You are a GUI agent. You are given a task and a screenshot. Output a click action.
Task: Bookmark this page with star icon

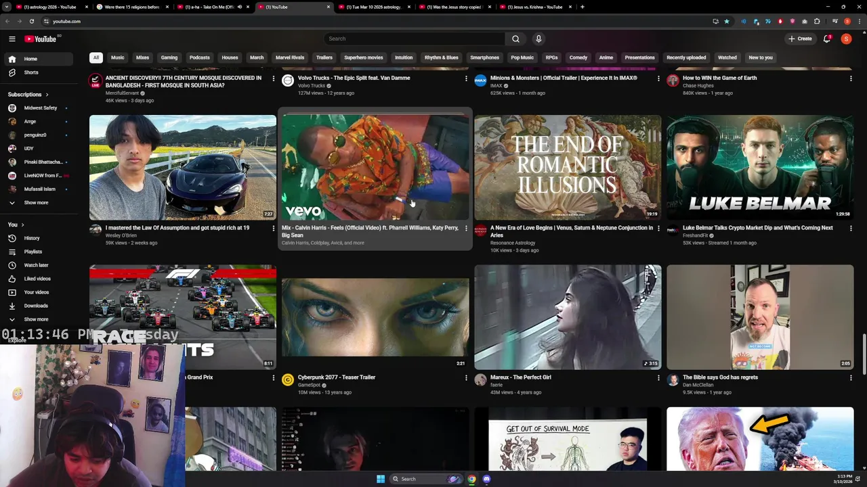click(x=727, y=21)
